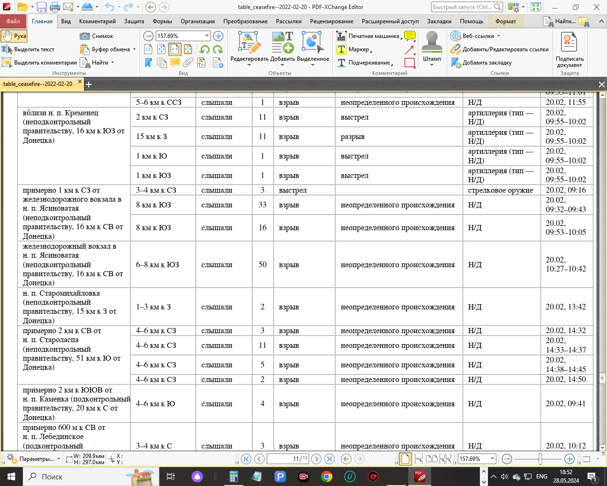Enable single page layout in status bar
This screenshot has width=607, height=486.
(x=405, y=459)
